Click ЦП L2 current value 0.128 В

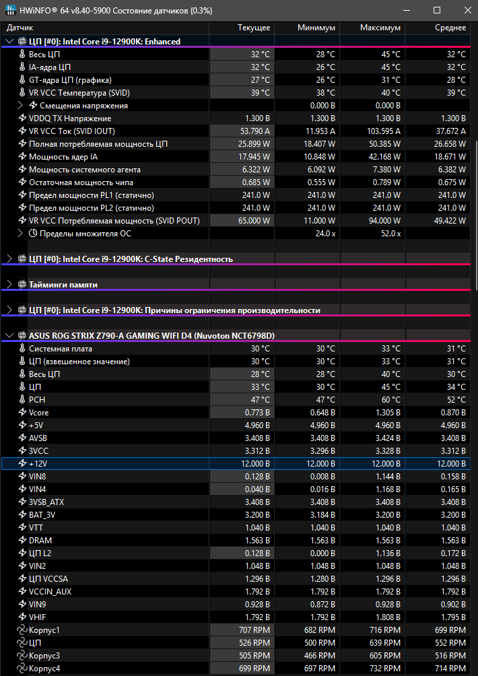257,553
